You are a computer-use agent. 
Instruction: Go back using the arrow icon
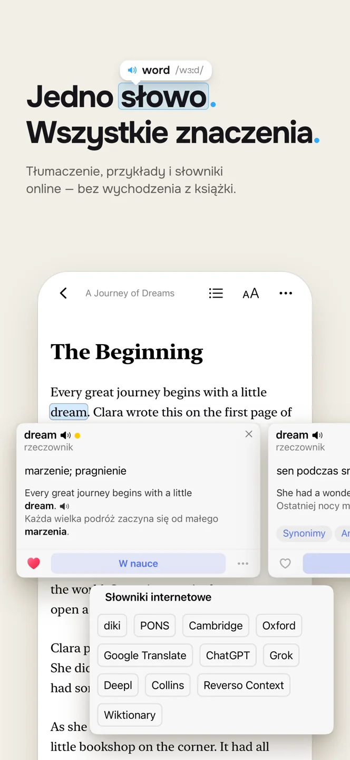[63, 293]
